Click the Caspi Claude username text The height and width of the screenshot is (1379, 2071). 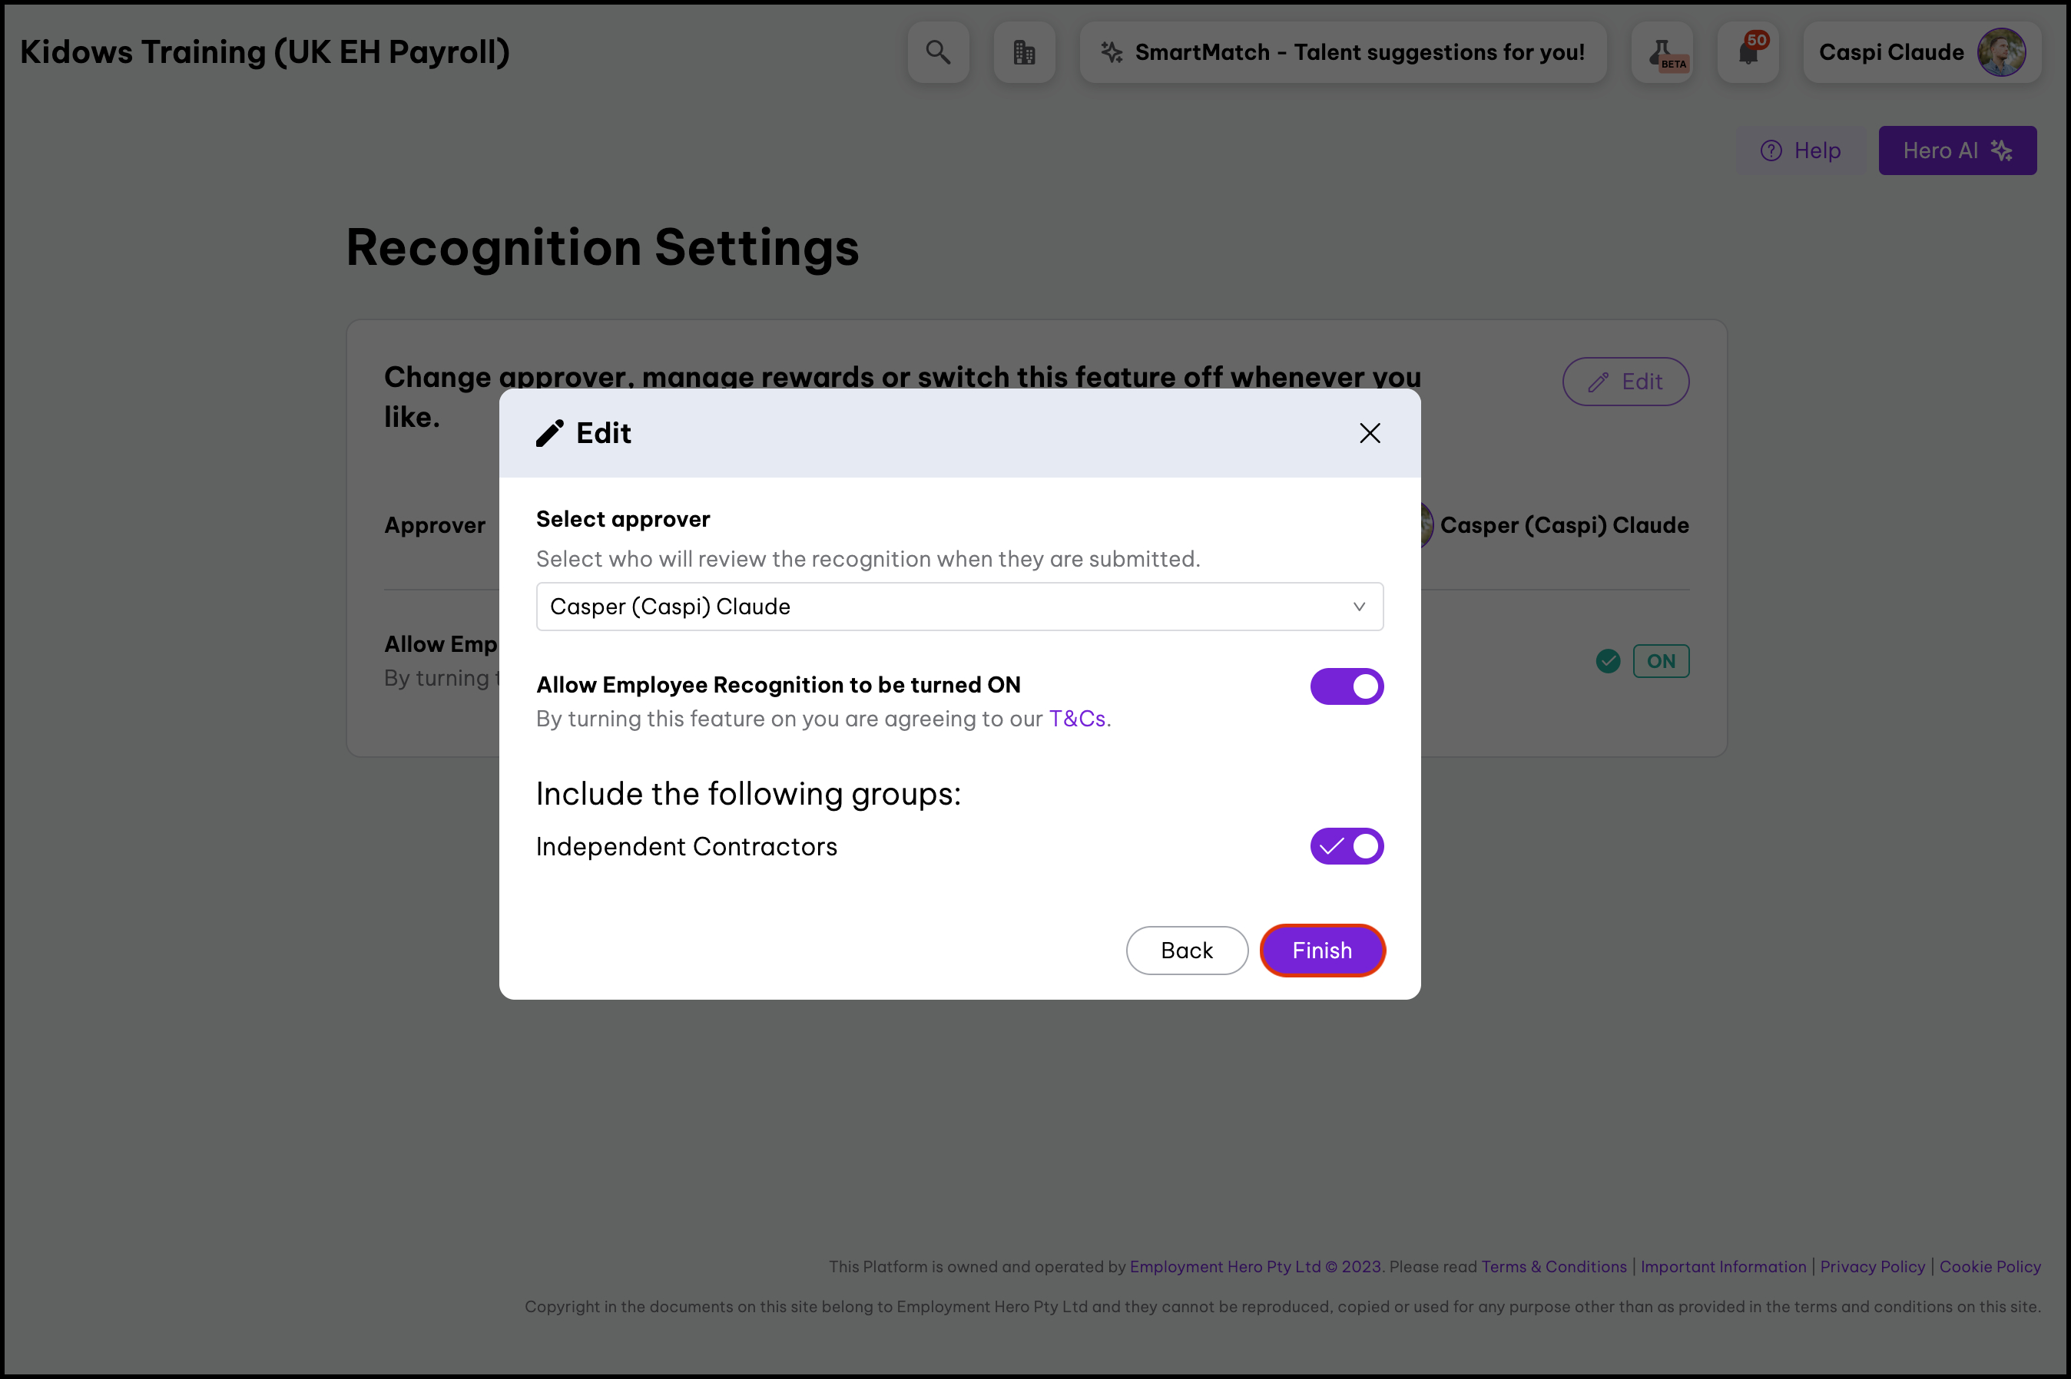click(x=1890, y=53)
